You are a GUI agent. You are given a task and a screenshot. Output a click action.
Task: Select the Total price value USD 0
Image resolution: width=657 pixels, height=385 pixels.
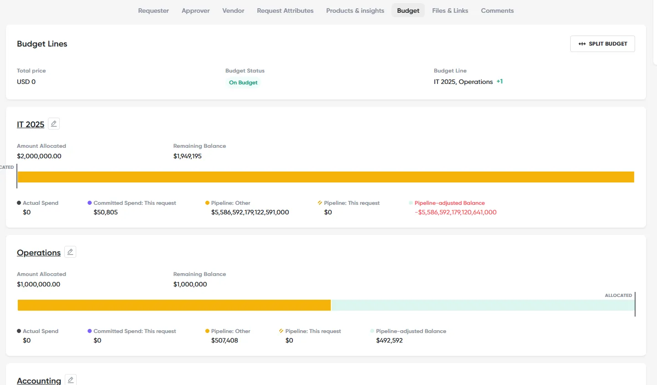(x=26, y=82)
